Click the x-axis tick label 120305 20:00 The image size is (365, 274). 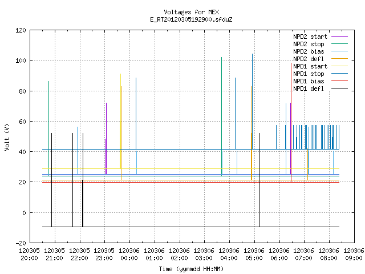tap(29, 255)
